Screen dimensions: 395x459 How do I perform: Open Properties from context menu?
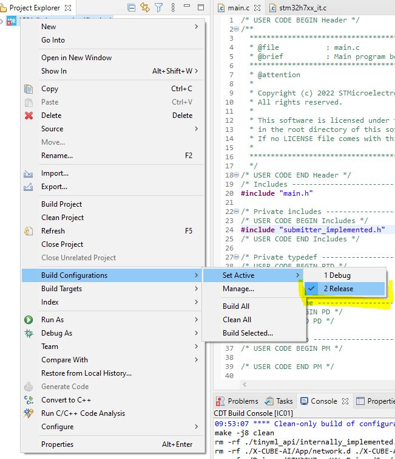(112, 444)
